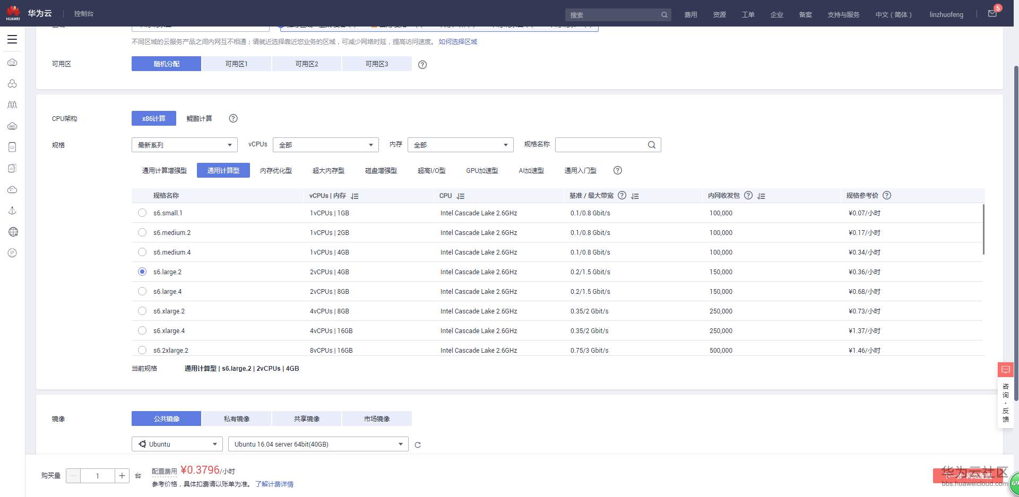The height and width of the screenshot is (497, 1019).
Task: Select the s6.xlarge.2 radio button
Action: pyautogui.click(x=142, y=311)
